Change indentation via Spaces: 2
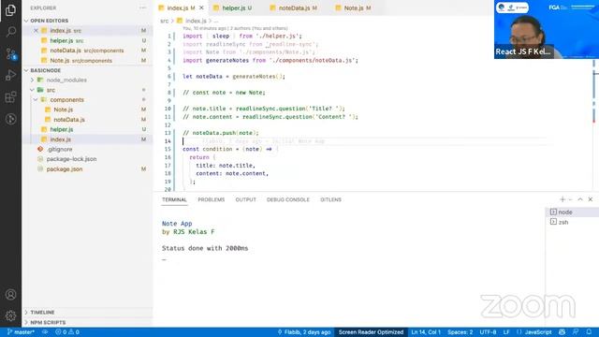The image size is (599, 337). point(460,332)
